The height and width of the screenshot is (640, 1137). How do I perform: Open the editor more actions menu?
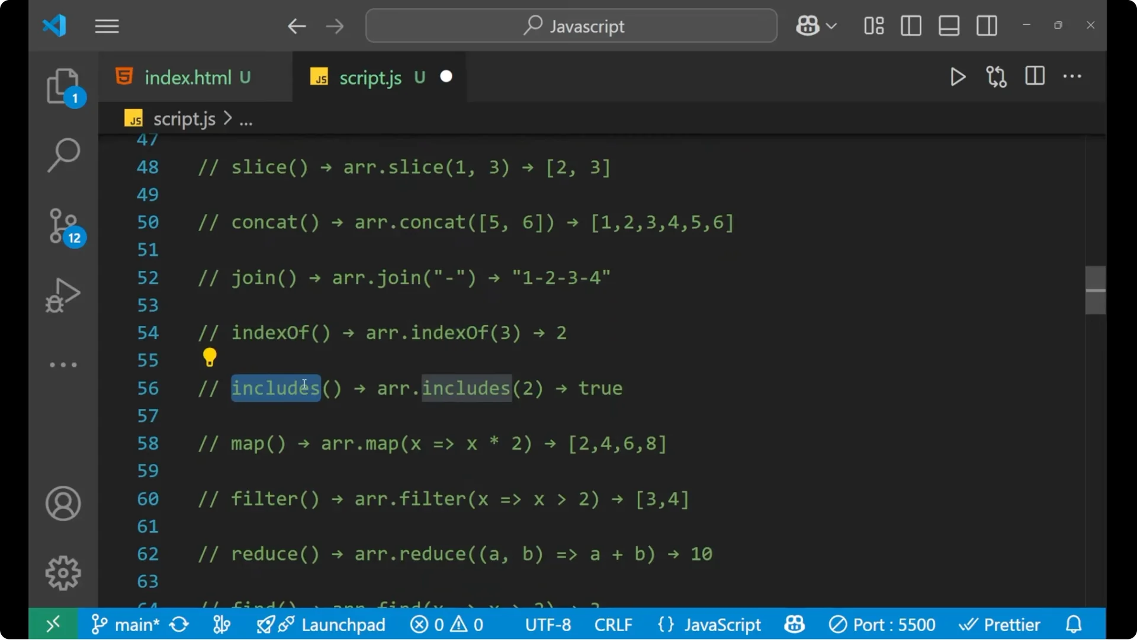1073,76
